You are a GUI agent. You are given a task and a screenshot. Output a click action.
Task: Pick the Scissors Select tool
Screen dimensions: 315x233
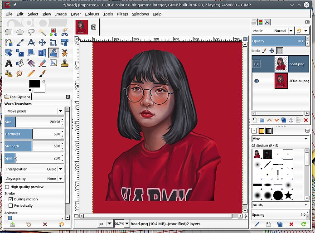point(64,32)
